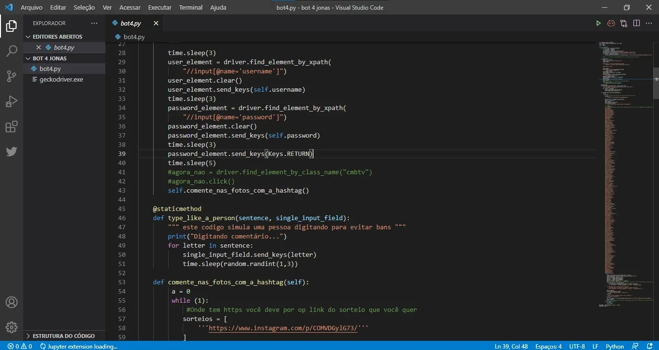659x350 pixels.
Task: Open changes compare icon in editor toolbar
Action: (624, 23)
